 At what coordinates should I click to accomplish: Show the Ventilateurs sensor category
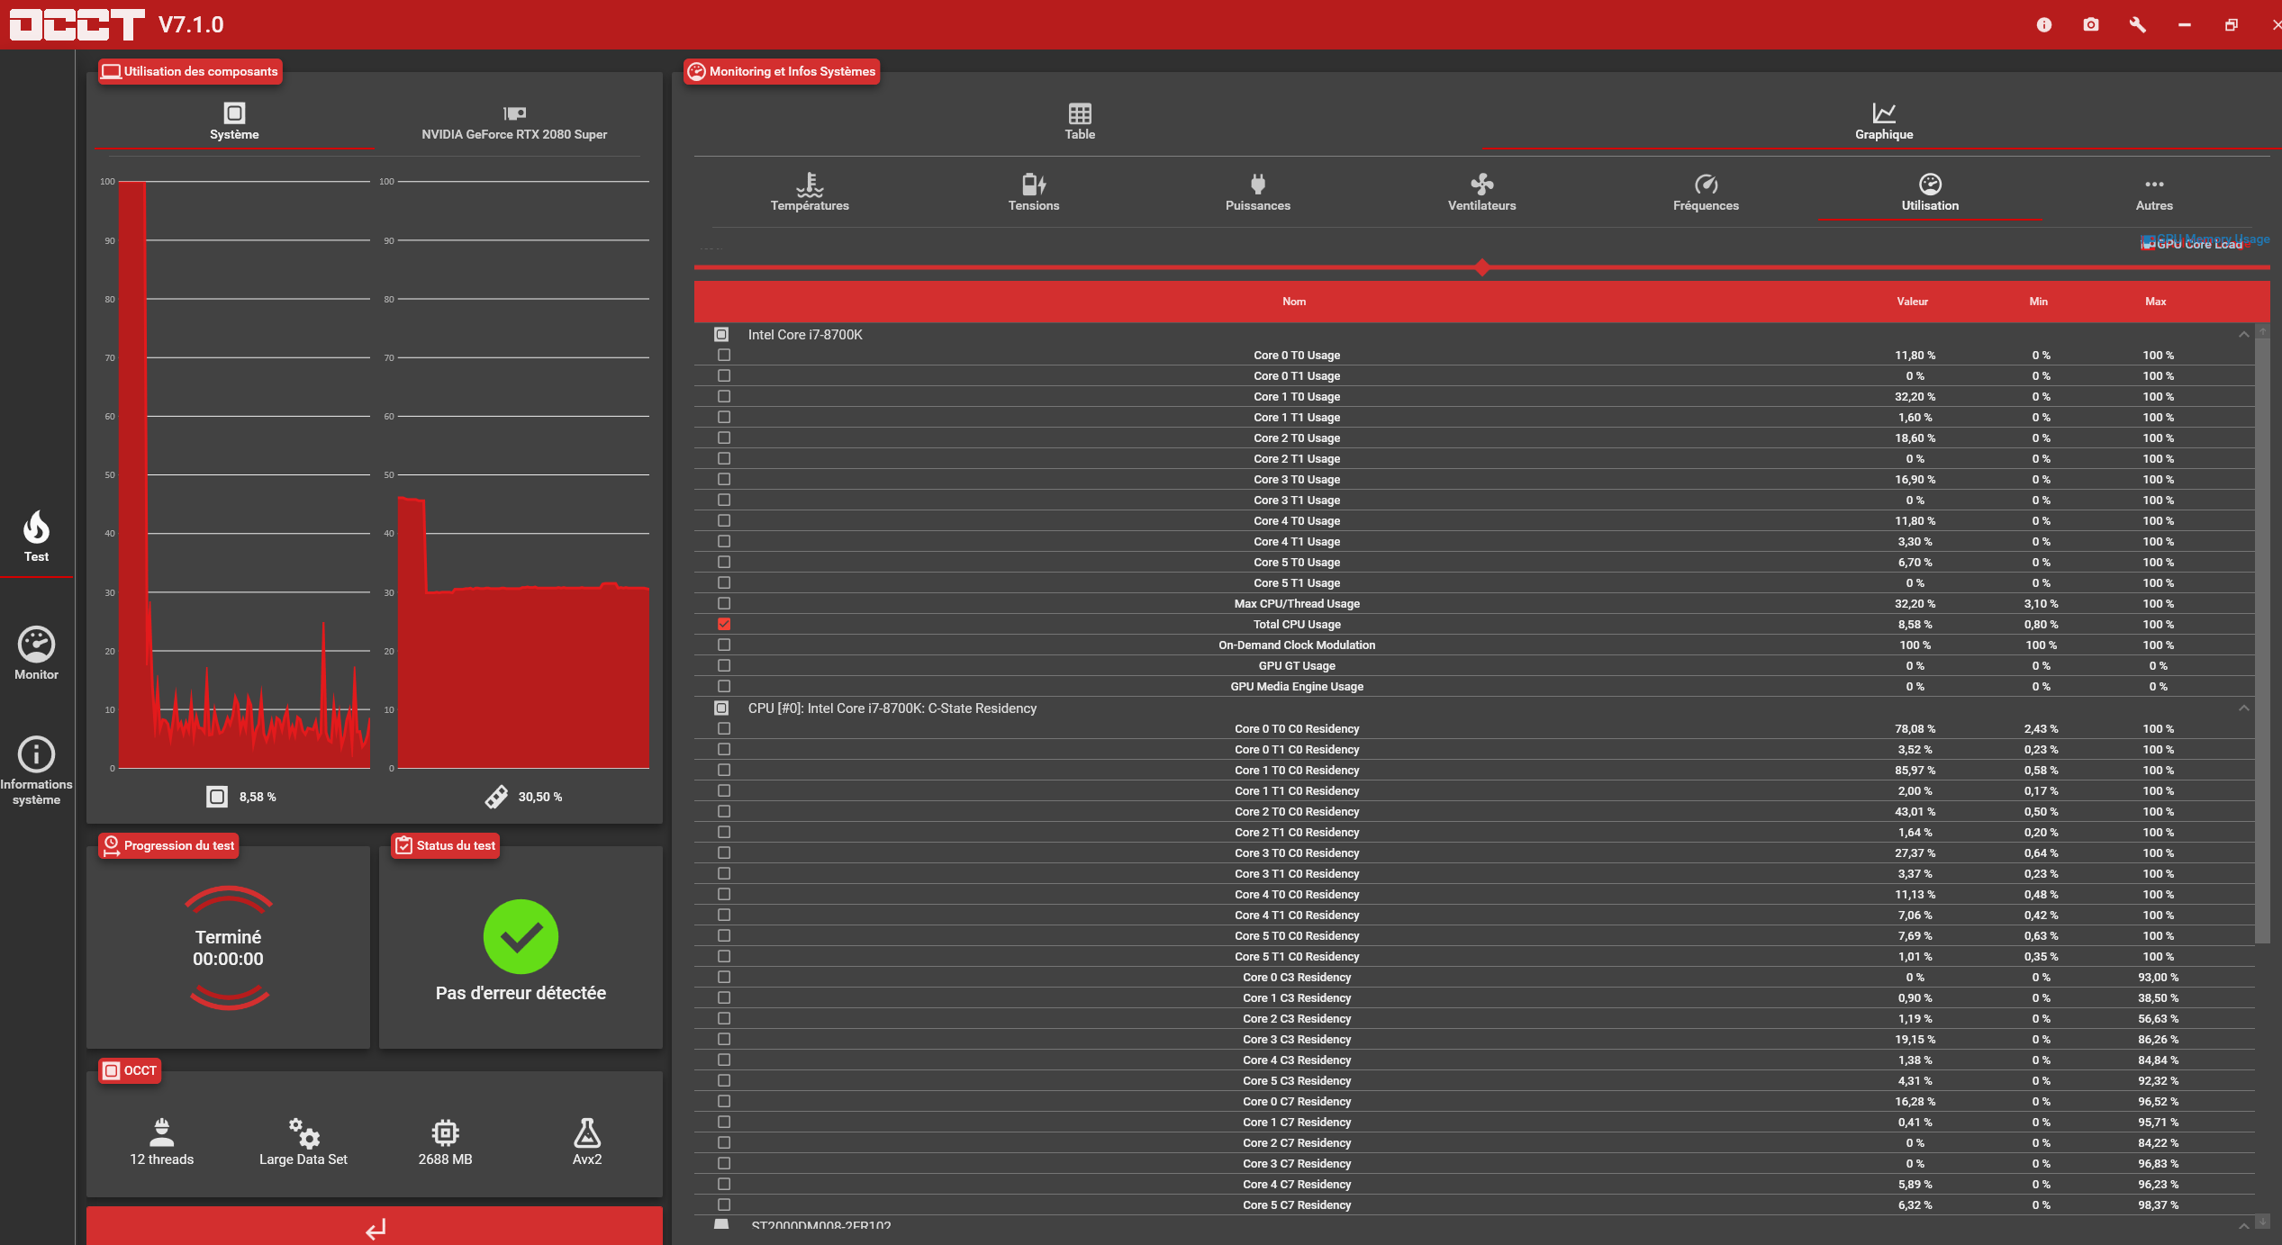1482,193
